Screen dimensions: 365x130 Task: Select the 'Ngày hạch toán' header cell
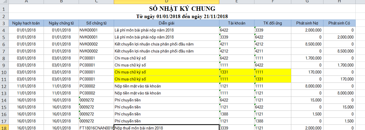[26, 23]
